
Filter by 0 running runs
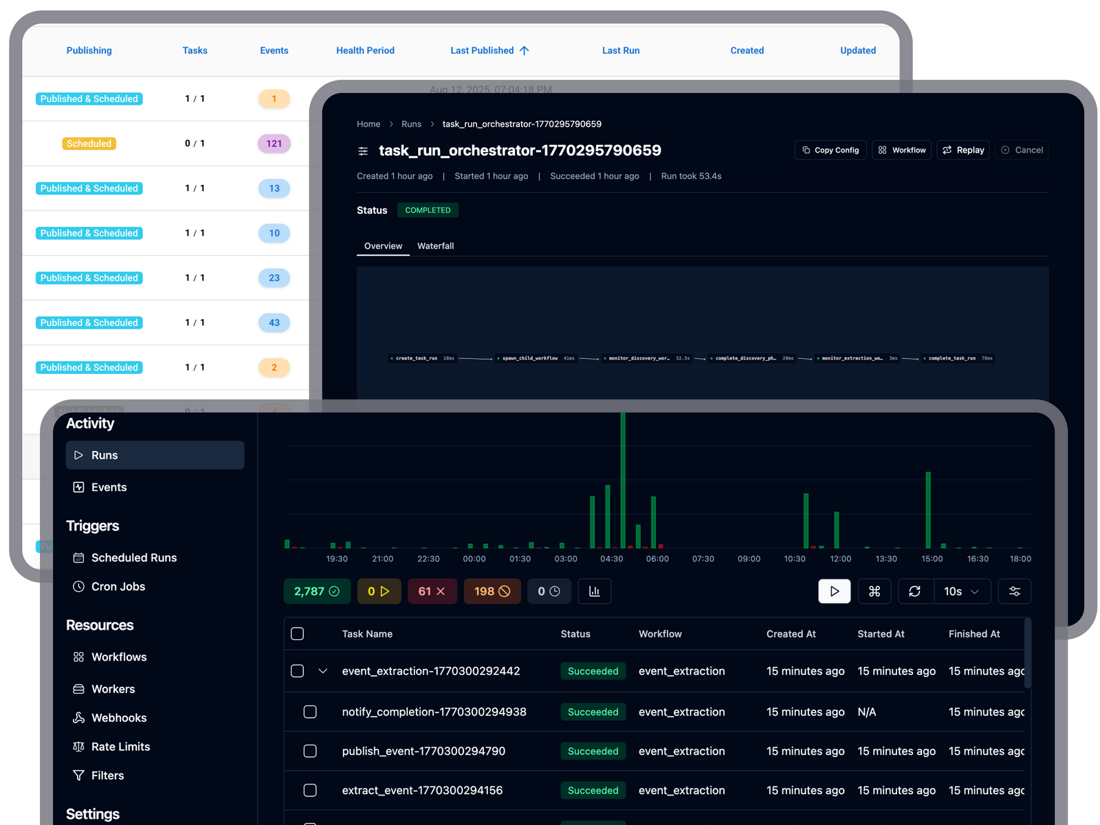pyautogui.click(x=379, y=591)
